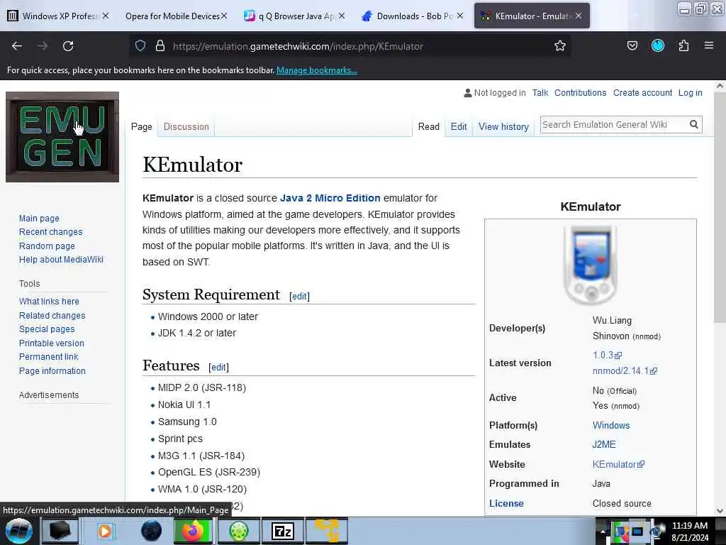Click the KEmulator phone thumbnail image
This screenshot has width=726, height=545.
click(591, 265)
